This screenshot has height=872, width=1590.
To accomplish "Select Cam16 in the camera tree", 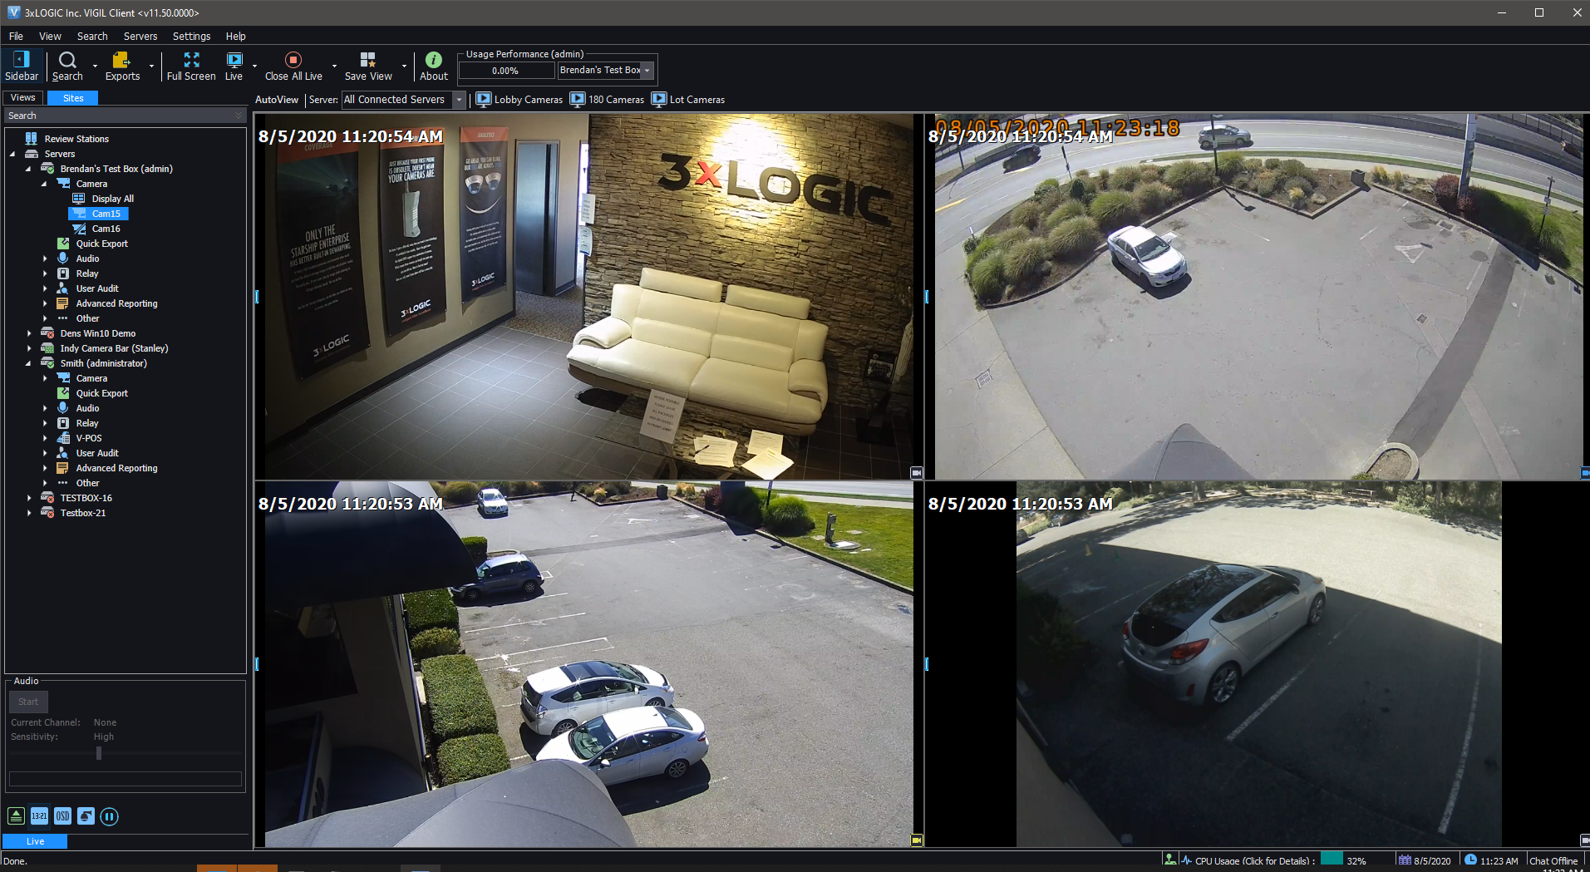I will pos(106,228).
